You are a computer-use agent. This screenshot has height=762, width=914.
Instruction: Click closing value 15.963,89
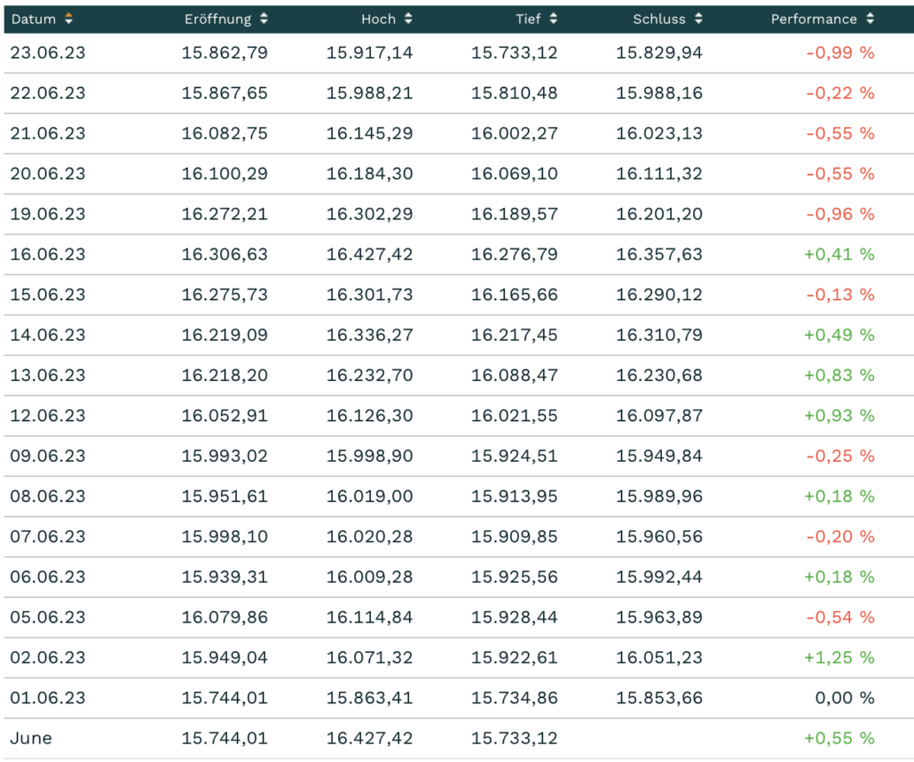point(659,616)
